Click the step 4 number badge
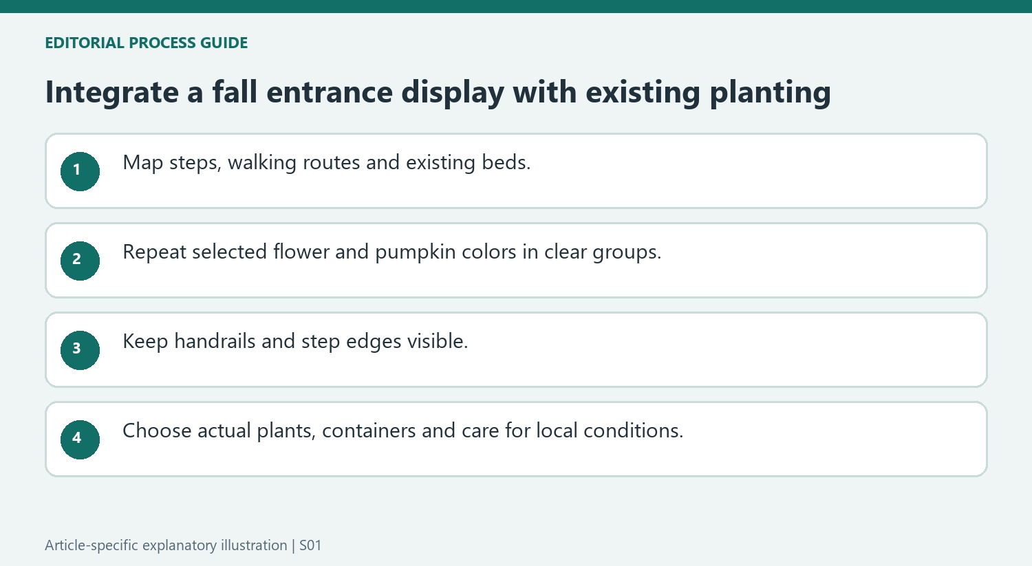 tap(80, 439)
